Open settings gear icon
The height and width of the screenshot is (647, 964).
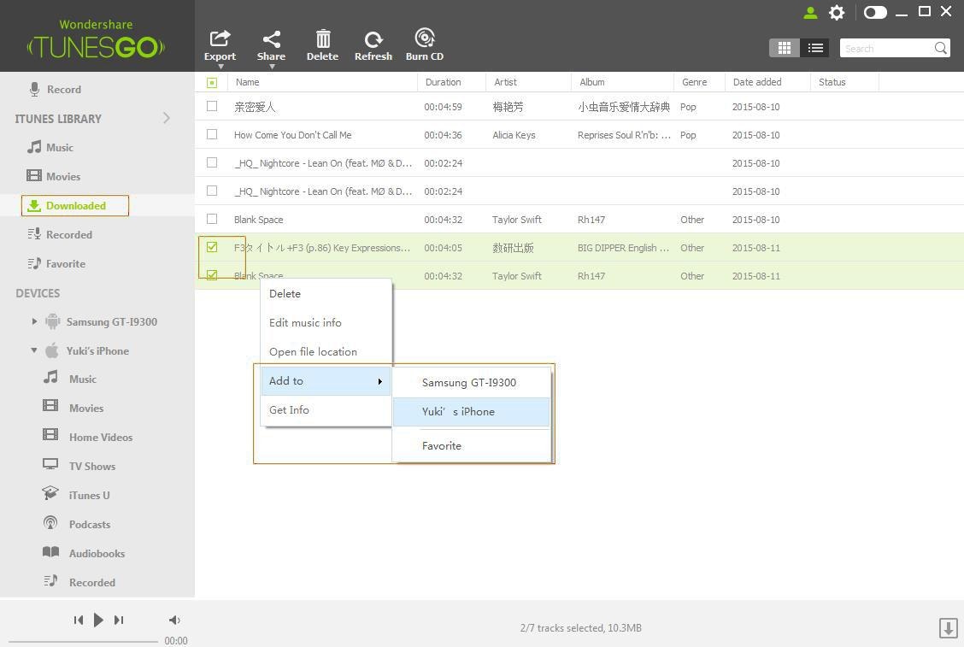coord(837,12)
